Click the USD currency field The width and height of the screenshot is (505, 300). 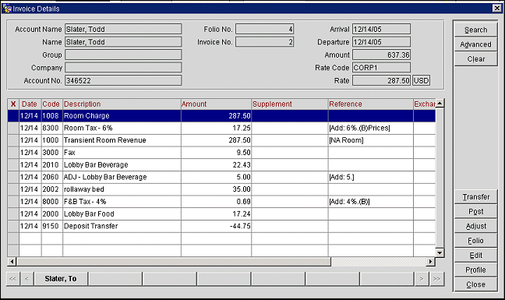click(x=422, y=80)
